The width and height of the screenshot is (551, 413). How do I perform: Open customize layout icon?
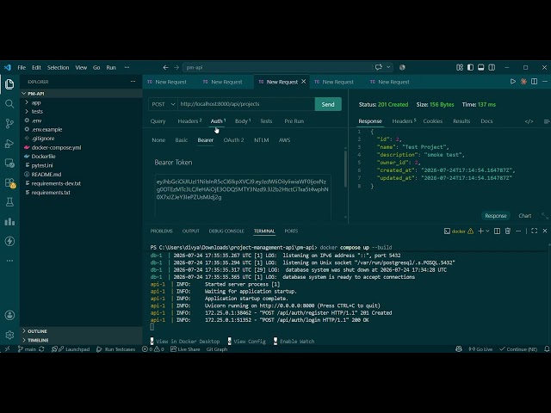tap(459, 67)
